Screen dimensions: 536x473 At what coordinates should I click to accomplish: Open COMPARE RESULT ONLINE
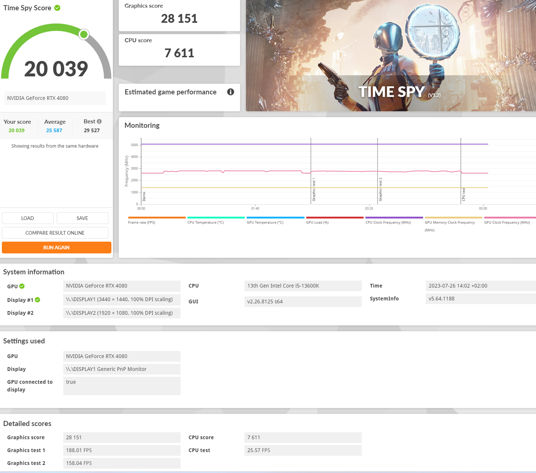pos(55,233)
